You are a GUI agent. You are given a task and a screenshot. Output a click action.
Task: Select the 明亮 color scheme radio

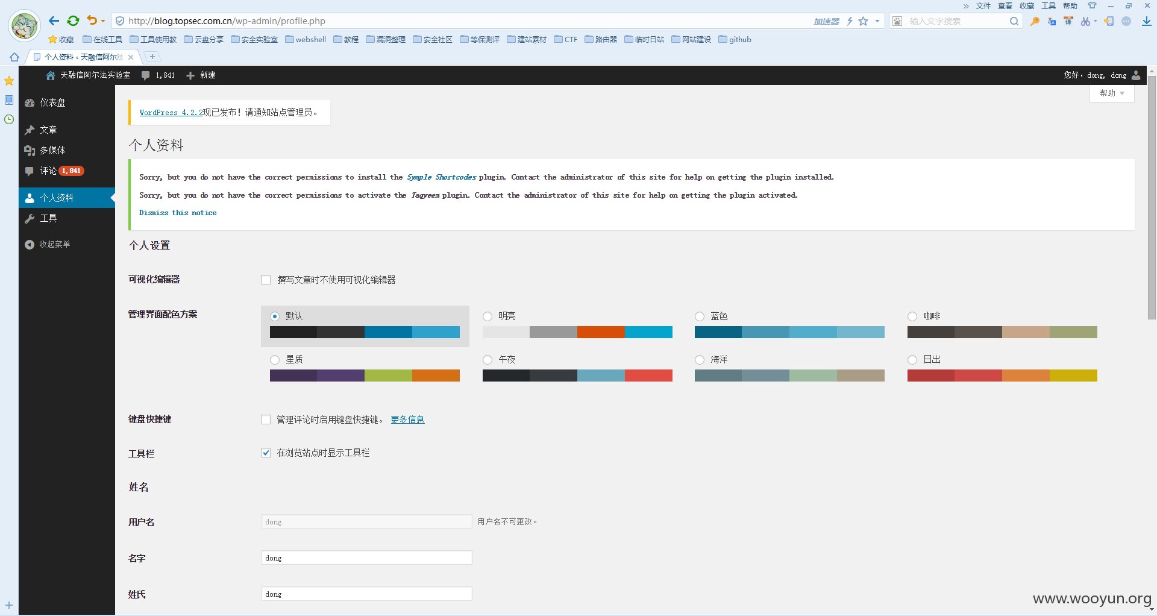coord(488,316)
